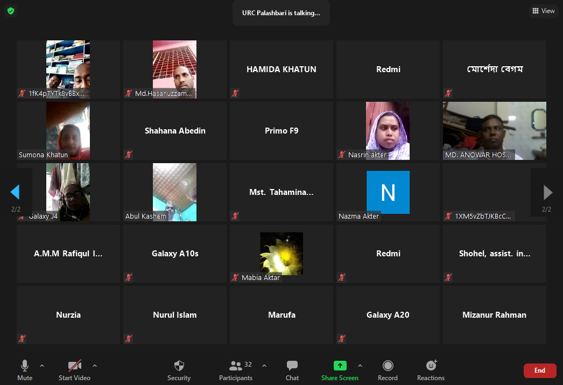The image size is (563, 385).
Task: Start recording the meeting
Action: pyautogui.click(x=388, y=370)
